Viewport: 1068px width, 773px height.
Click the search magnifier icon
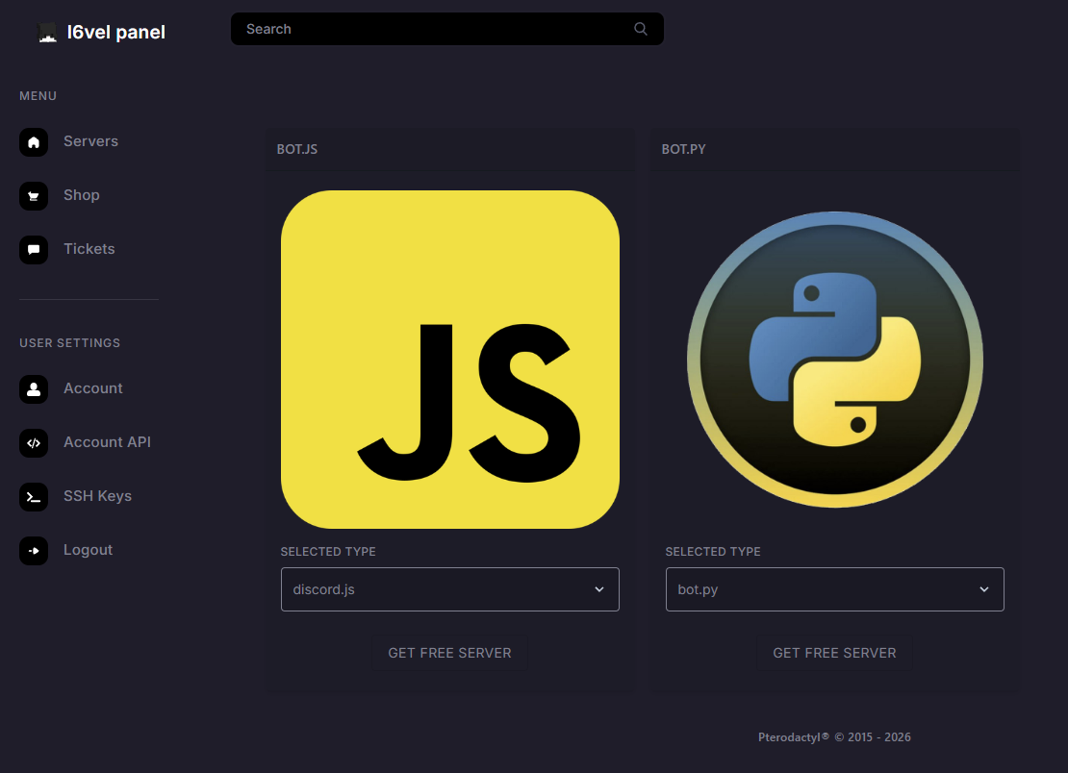[641, 29]
